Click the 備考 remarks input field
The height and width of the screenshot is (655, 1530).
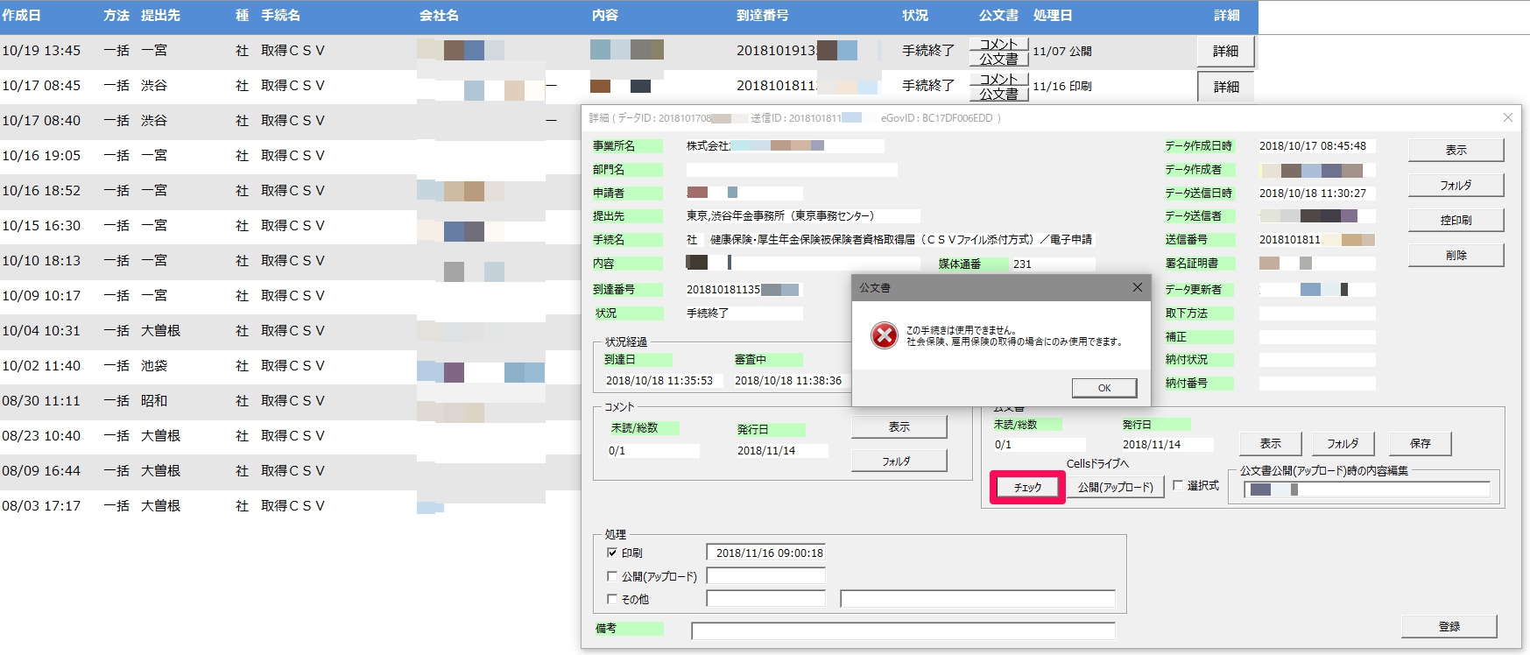click(903, 630)
